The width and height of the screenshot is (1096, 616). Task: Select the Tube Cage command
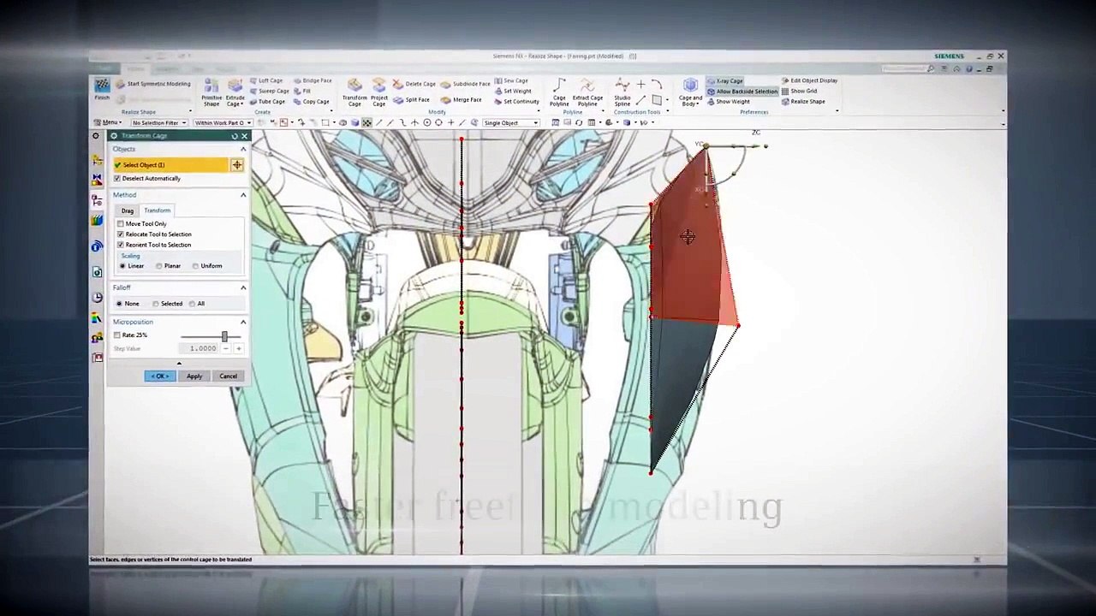coord(266,101)
